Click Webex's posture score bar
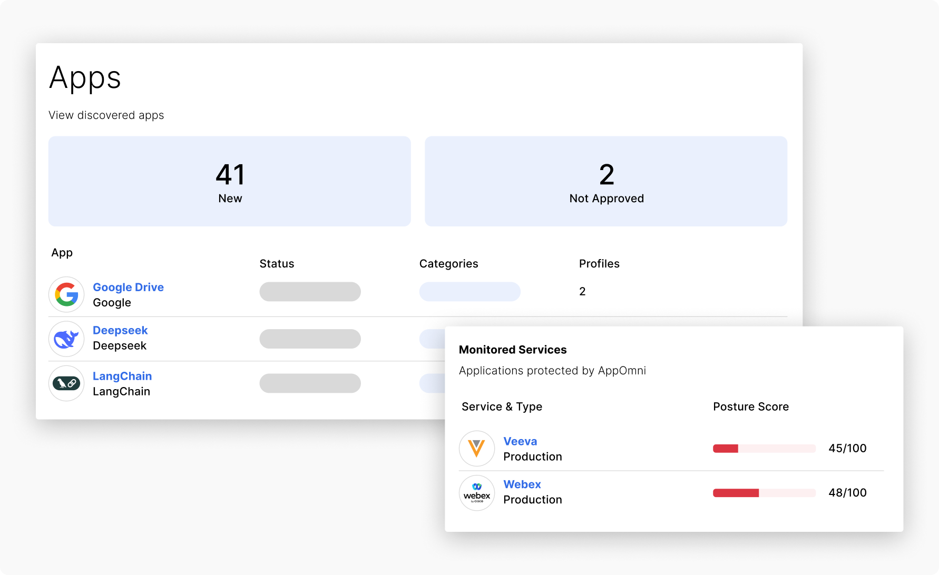Screen dimensions: 939x575 pos(764,493)
